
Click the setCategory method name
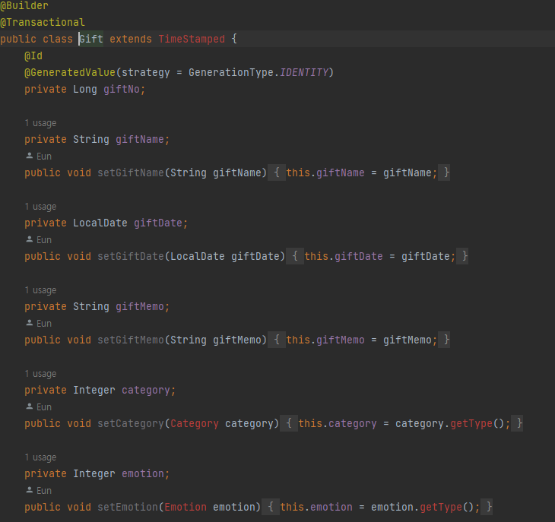(131, 423)
